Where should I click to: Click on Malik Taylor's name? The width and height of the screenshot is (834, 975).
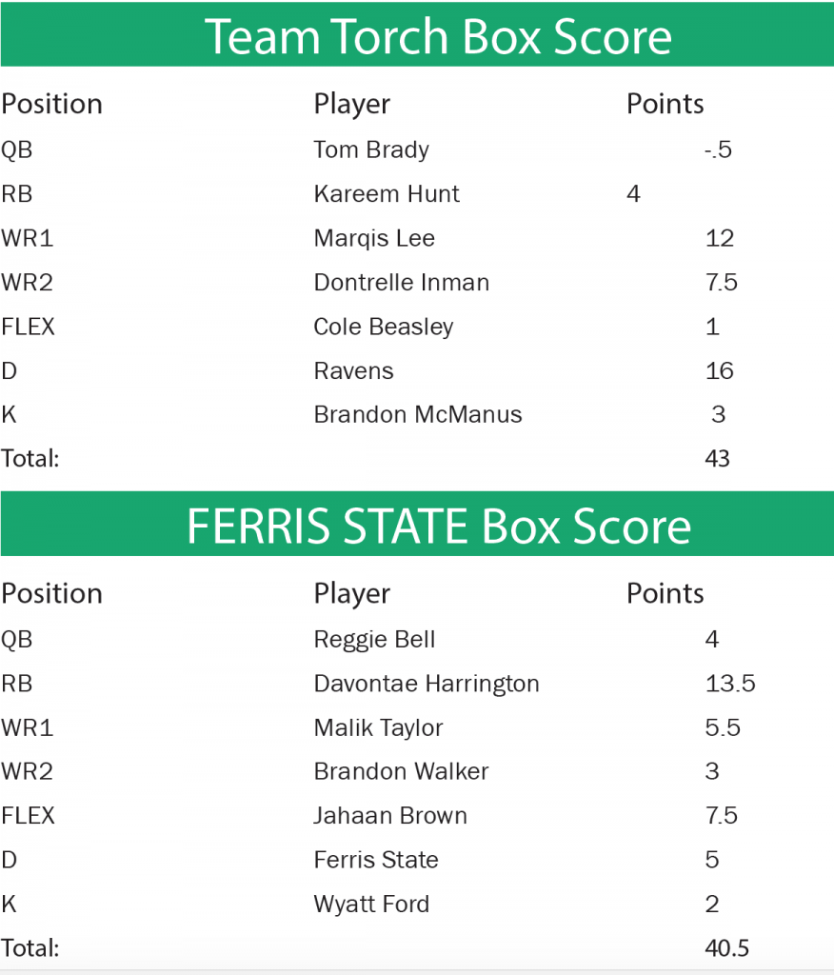pyautogui.click(x=378, y=727)
